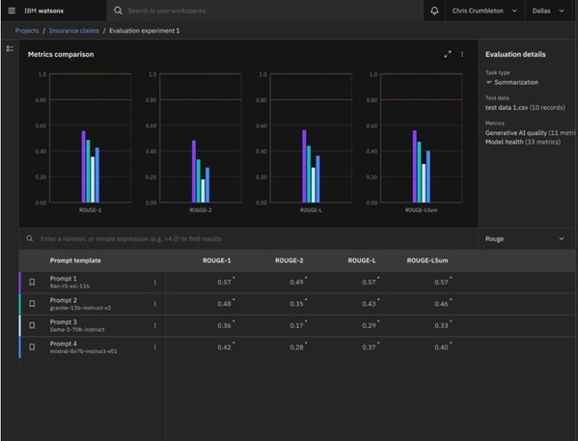Click the blue Prompt 4 bar in ROUGE-LSum chart
The image size is (578, 441).
click(x=428, y=177)
